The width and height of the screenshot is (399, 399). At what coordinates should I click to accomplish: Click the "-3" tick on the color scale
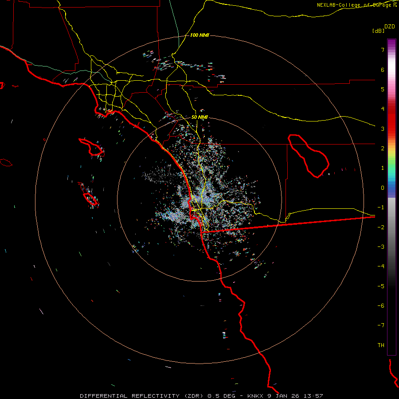(x=381, y=247)
